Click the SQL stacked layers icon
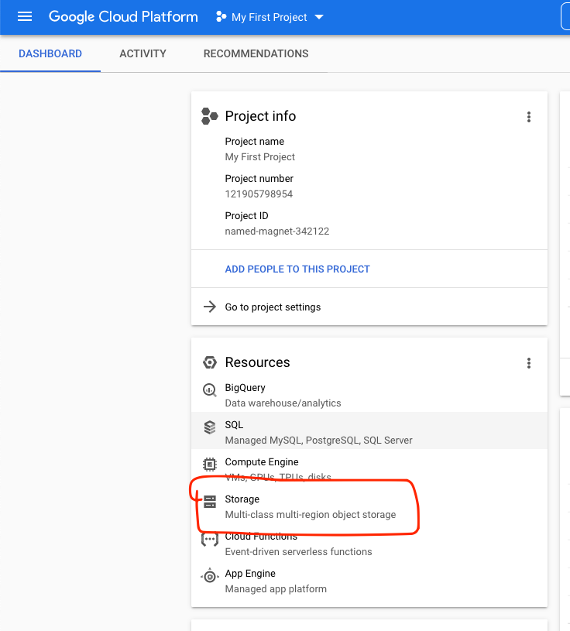 pos(209,427)
